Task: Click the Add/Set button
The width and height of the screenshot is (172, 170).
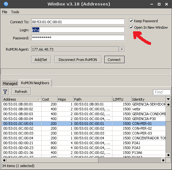Action: 41,60
